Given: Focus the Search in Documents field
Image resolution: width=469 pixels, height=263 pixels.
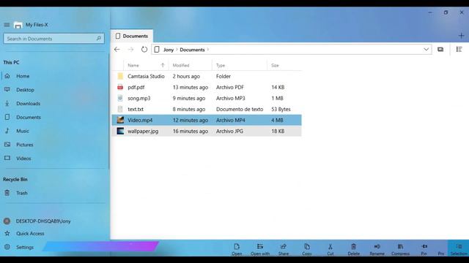Looking at the screenshot, I should tap(53, 39).
